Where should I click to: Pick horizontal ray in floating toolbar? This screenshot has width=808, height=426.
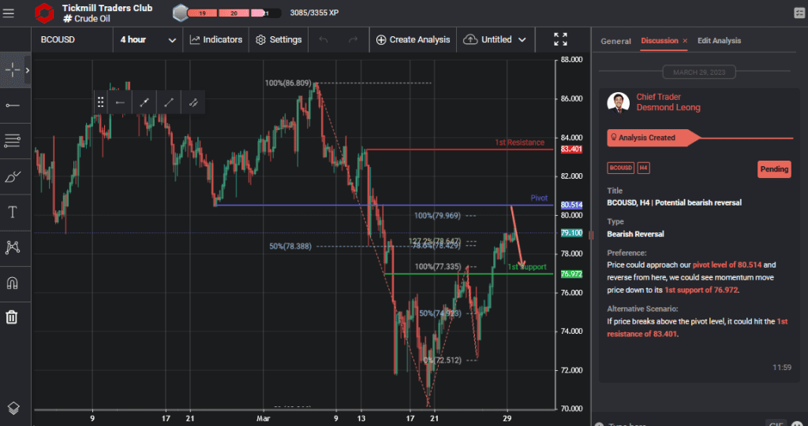pos(120,102)
